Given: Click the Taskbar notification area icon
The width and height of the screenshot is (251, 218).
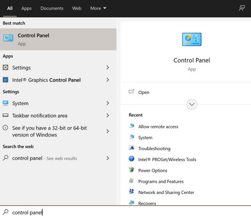Looking at the screenshot, I should tap(5, 115).
